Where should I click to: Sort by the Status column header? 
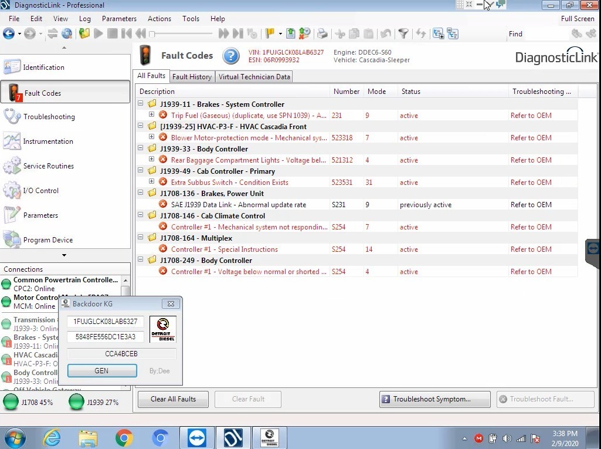click(x=453, y=92)
